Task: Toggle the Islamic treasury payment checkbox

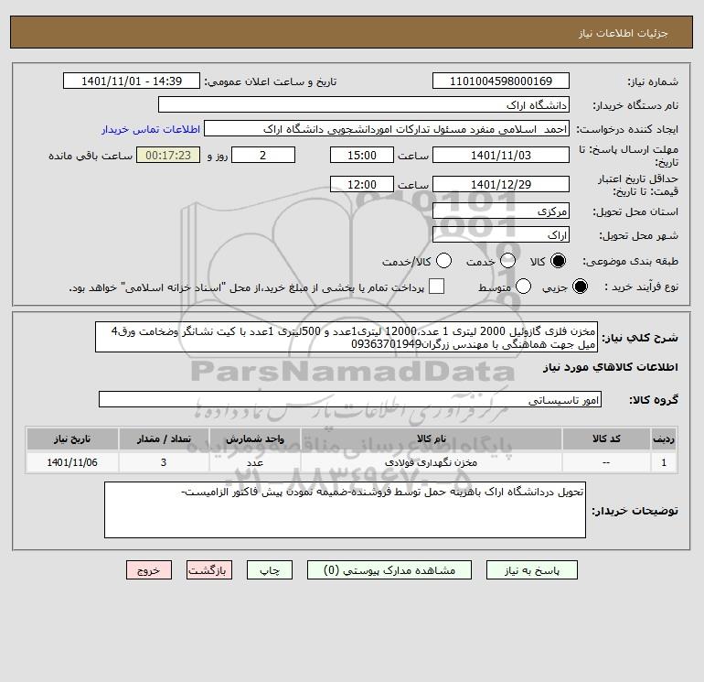Action: 436,287
